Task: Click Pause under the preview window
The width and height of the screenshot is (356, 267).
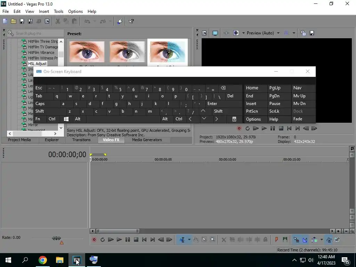Action: pyautogui.click(x=273, y=129)
